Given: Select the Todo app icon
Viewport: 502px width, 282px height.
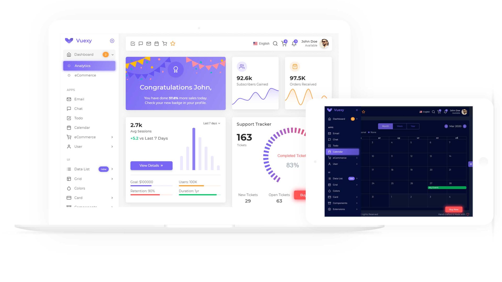Looking at the screenshot, I should 69,118.
